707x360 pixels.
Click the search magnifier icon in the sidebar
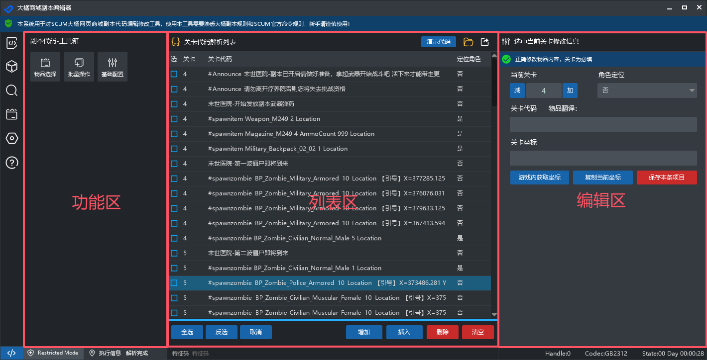(x=11, y=90)
